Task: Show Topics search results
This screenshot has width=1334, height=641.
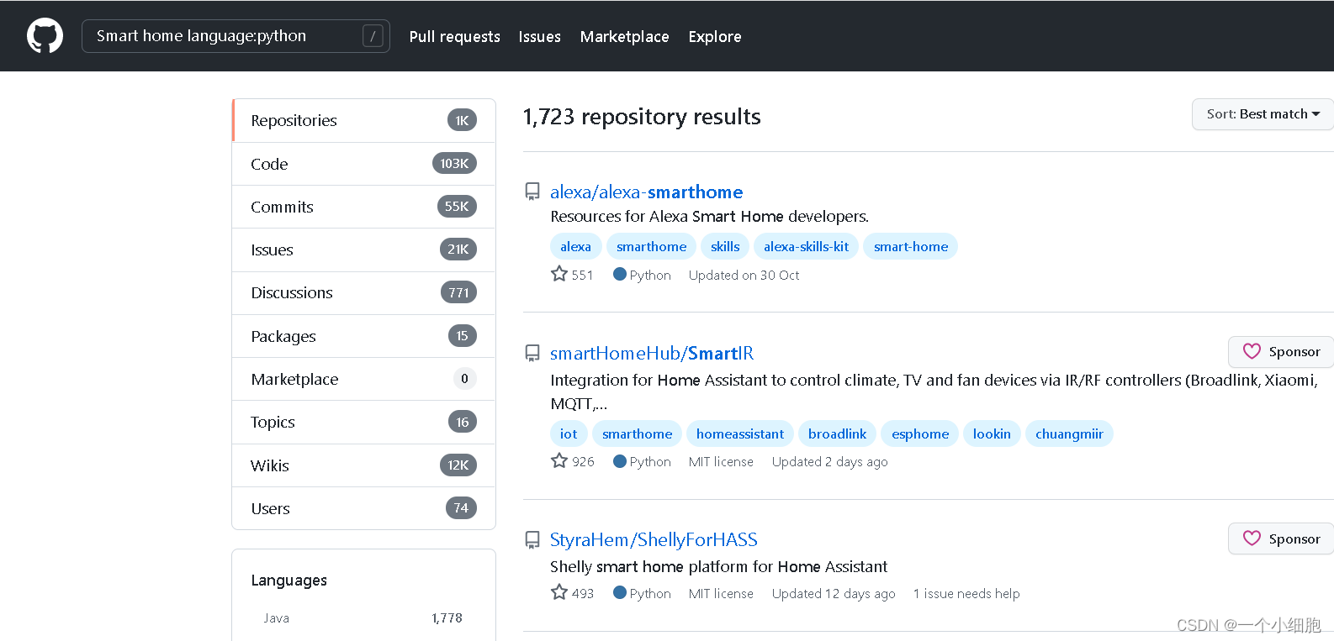Action: (x=363, y=422)
